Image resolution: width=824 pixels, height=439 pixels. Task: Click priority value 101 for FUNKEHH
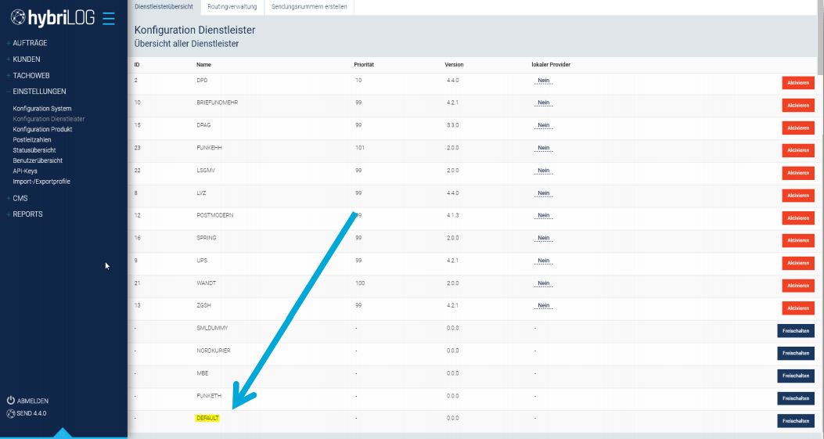[359, 148]
